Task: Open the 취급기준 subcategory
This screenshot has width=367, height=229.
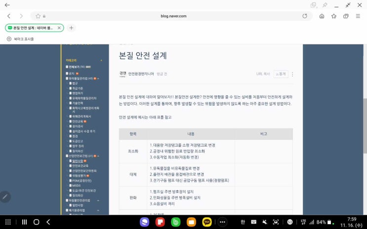Action: pyautogui.click(x=77, y=88)
